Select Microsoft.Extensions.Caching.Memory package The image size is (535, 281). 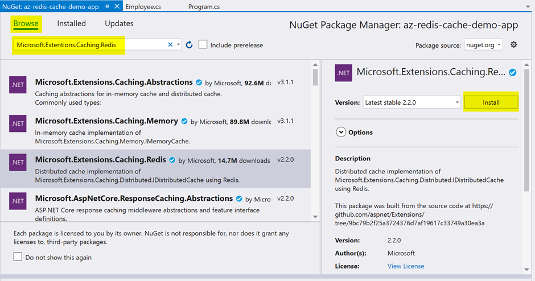tap(155, 130)
